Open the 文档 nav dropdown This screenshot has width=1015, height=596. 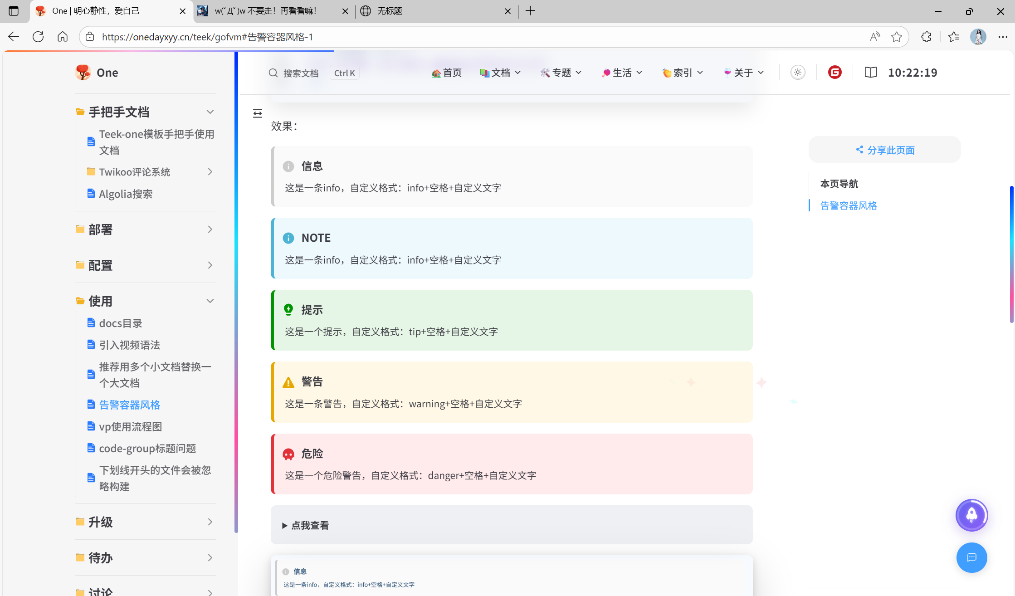click(501, 73)
